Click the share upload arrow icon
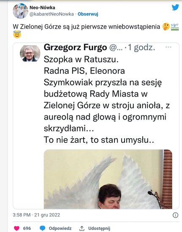The height and width of the screenshot is (232, 182). click(82, 228)
